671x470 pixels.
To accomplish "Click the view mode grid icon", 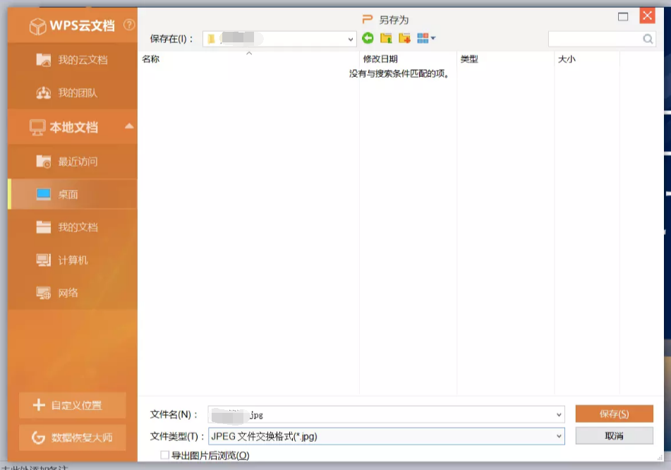I will (x=423, y=38).
